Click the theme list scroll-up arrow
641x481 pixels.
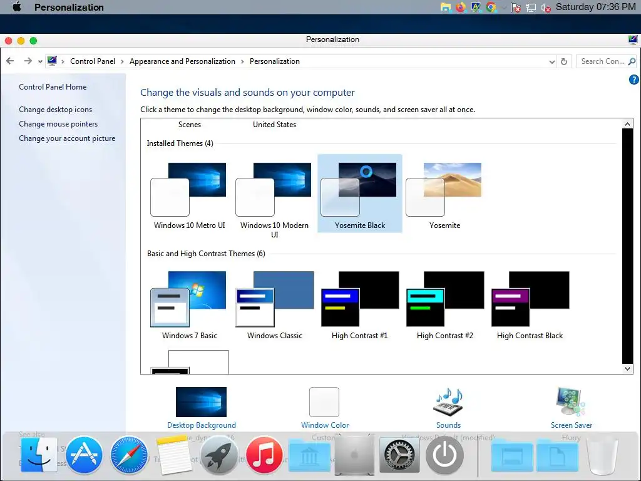point(627,123)
